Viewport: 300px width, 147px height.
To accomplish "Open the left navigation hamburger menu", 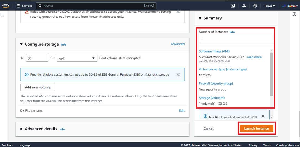I will (x=2, y=15).
